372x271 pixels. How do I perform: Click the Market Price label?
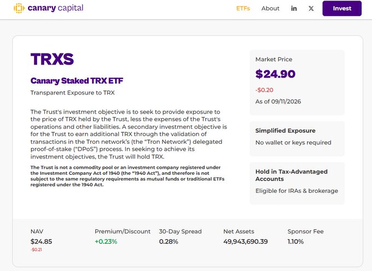(274, 60)
